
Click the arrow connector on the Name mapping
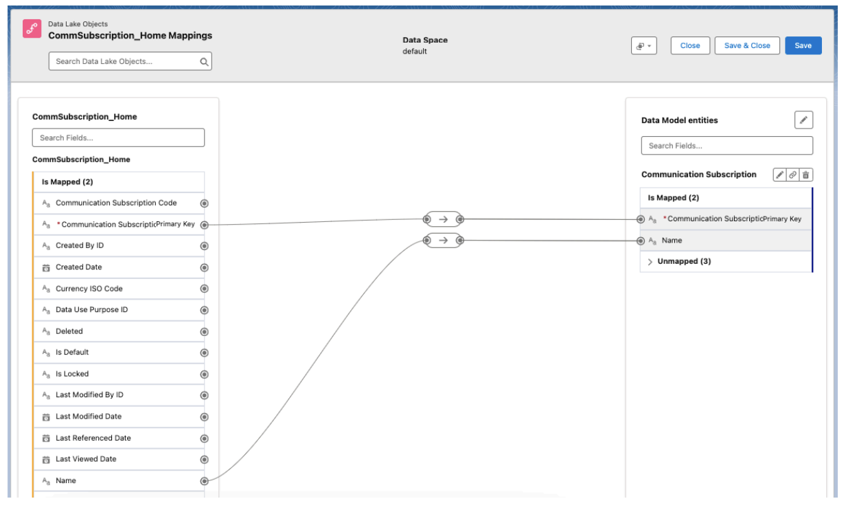pos(444,241)
